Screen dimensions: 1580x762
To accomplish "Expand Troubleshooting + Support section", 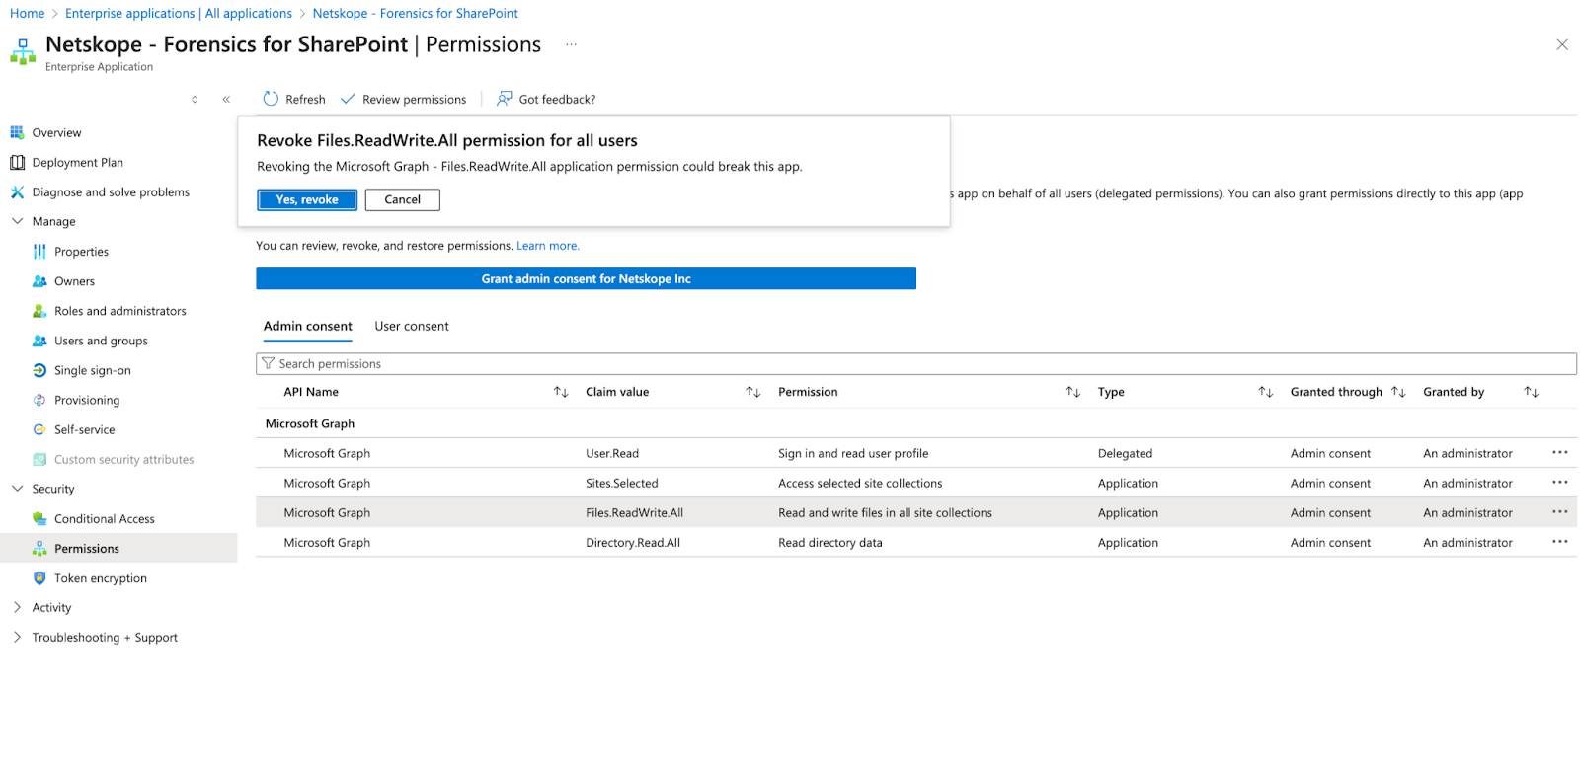I will pos(17,637).
